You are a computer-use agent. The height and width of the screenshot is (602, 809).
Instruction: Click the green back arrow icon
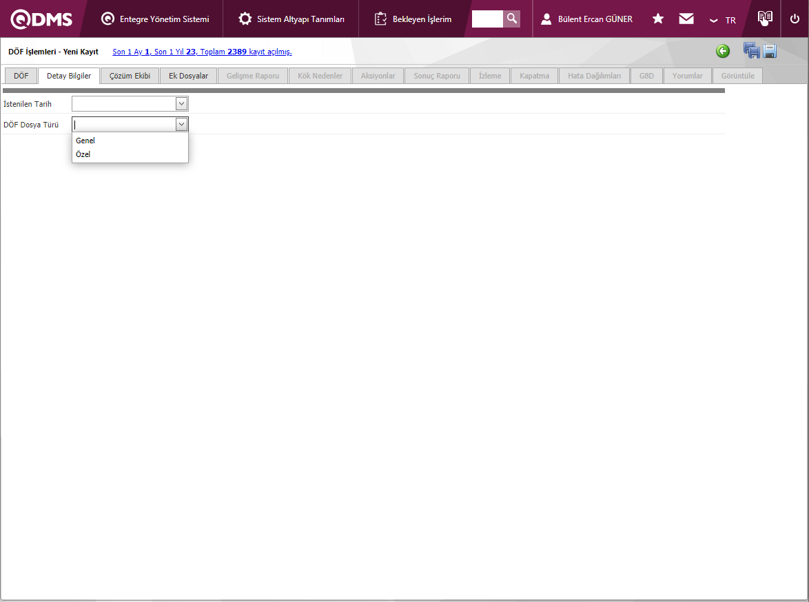click(x=723, y=51)
